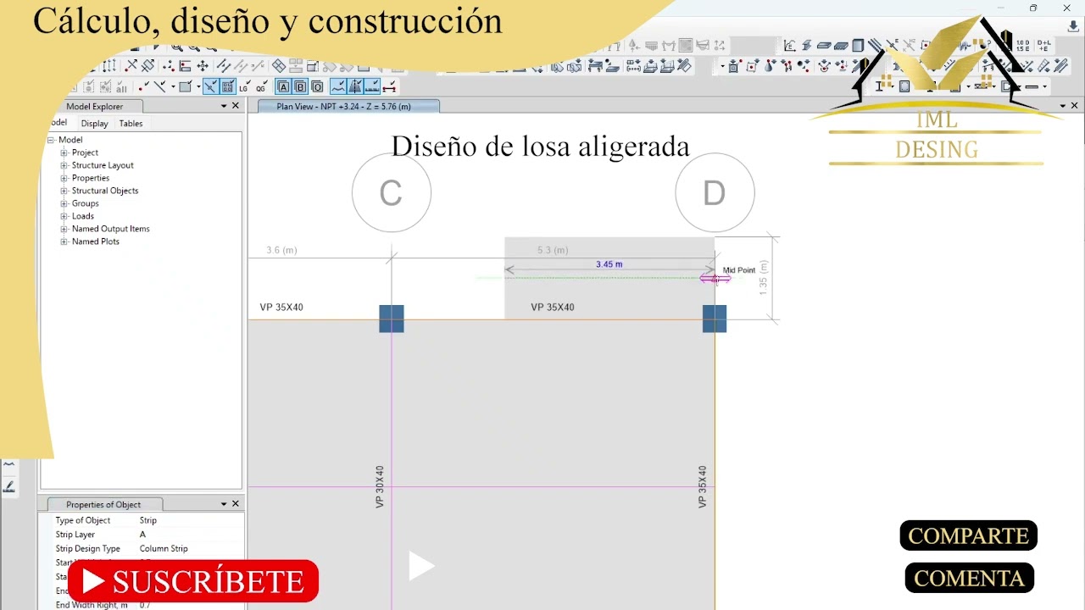The image size is (1085, 610).
Task: Open the Model Explorer panel dropdown arrow
Action: [x=224, y=106]
